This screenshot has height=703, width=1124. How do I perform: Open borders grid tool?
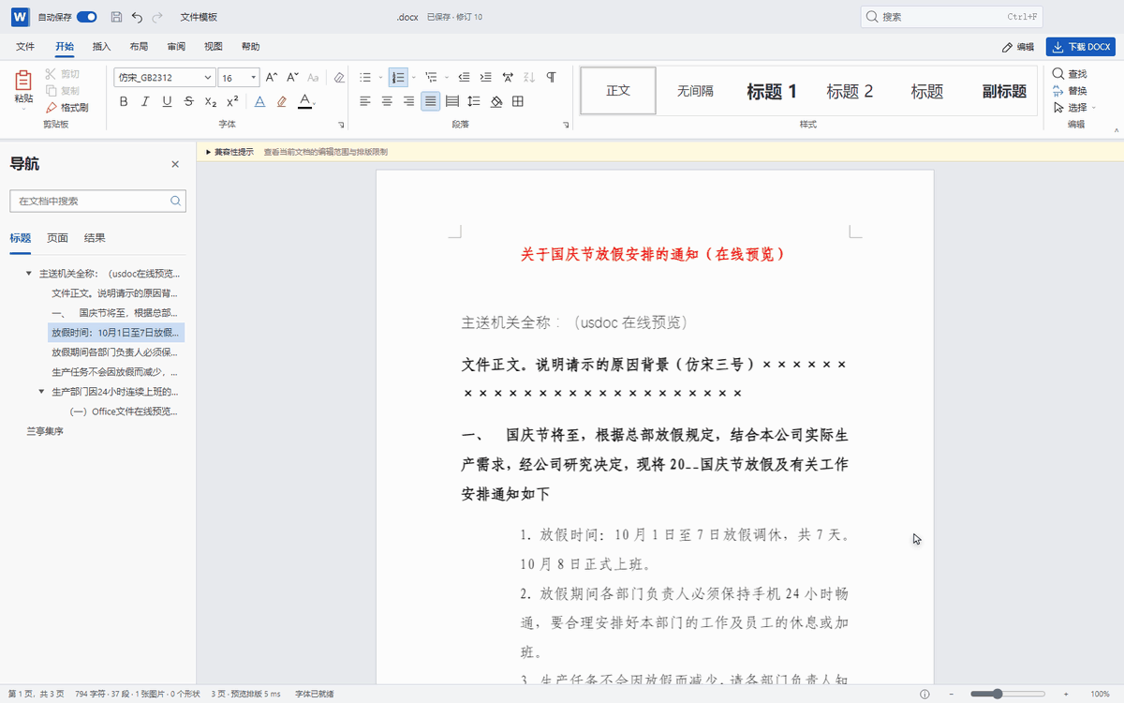(518, 101)
